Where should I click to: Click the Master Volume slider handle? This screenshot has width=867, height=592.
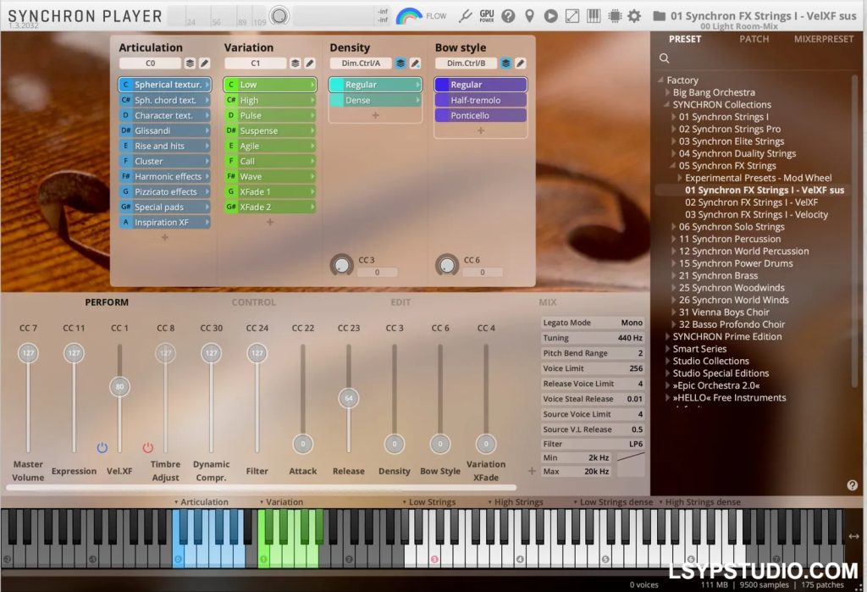coord(28,352)
